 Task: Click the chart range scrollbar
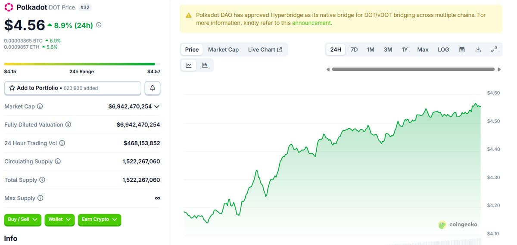[414, 69]
